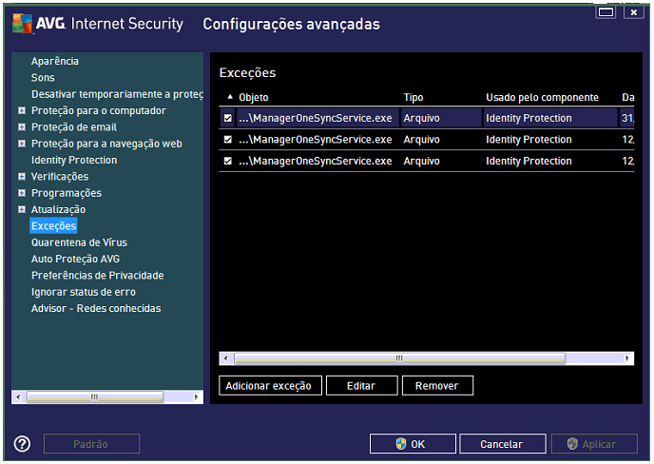Image resolution: width=654 pixels, height=464 pixels.
Task: Click the left arrow of the exceptions list scrollbar
Action: coord(226,358)
